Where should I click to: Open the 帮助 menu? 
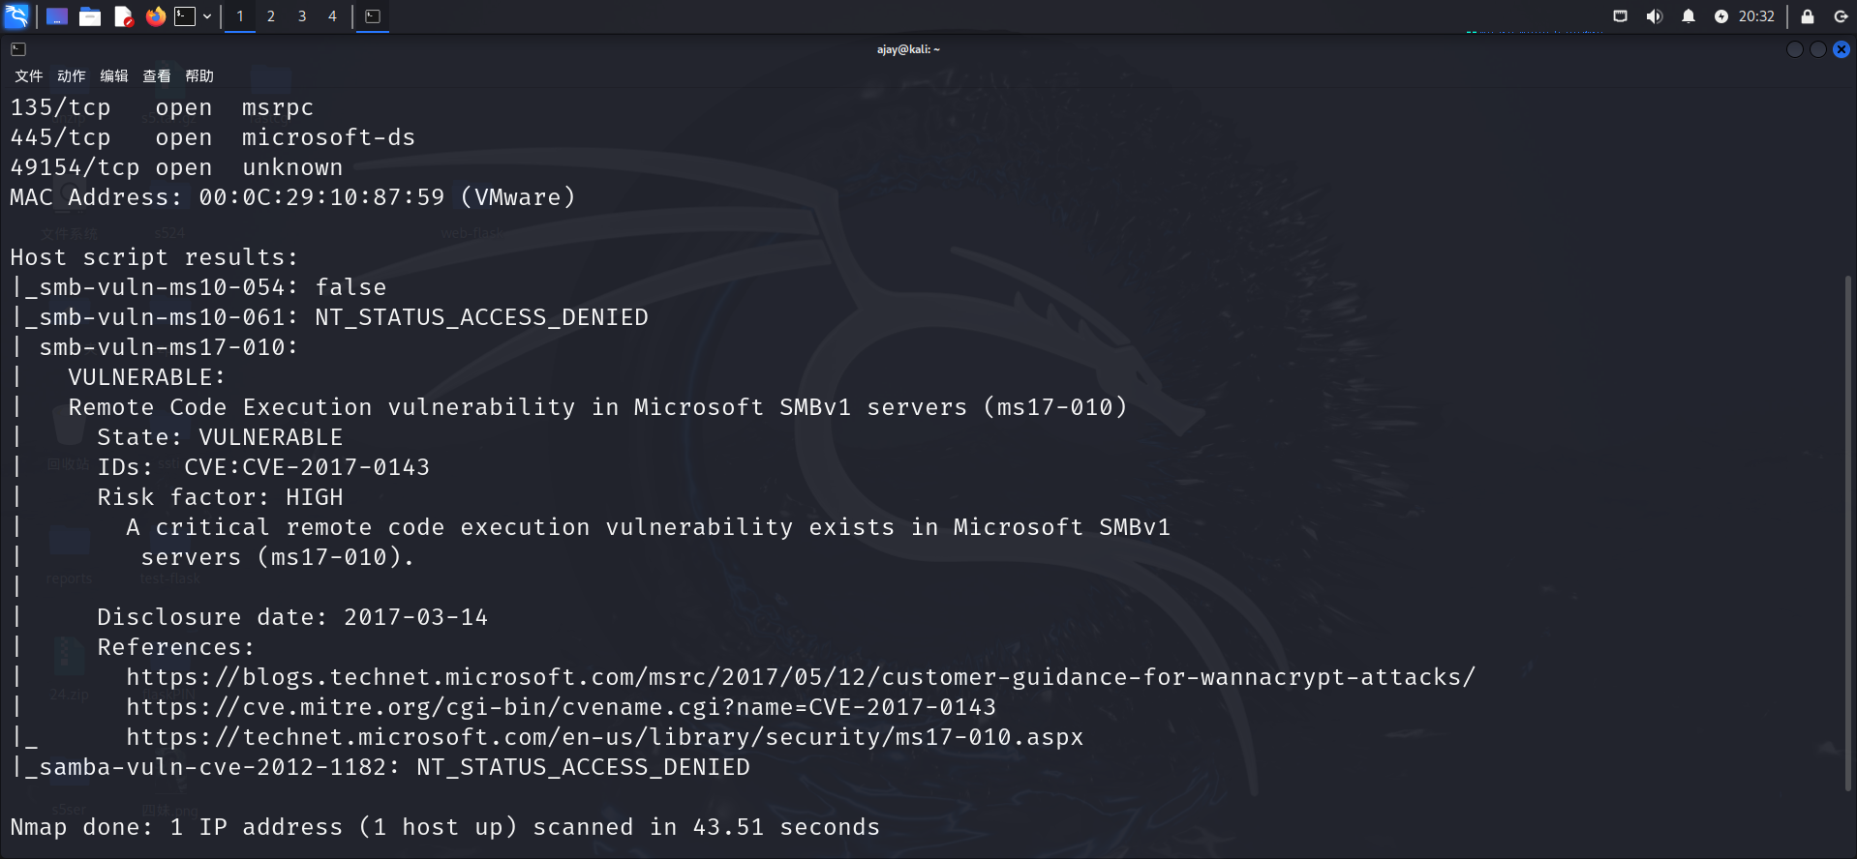198,76
